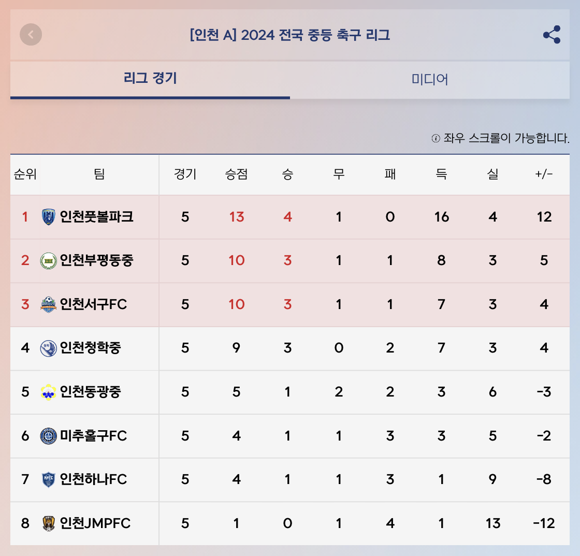580x556 pixels.
Task: Click the 인천풋볼파크 team crest
Action: (48, 217)
